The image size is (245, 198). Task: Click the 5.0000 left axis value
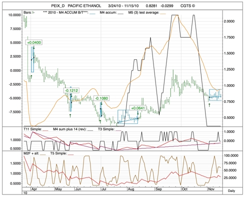tap(15, 43)
